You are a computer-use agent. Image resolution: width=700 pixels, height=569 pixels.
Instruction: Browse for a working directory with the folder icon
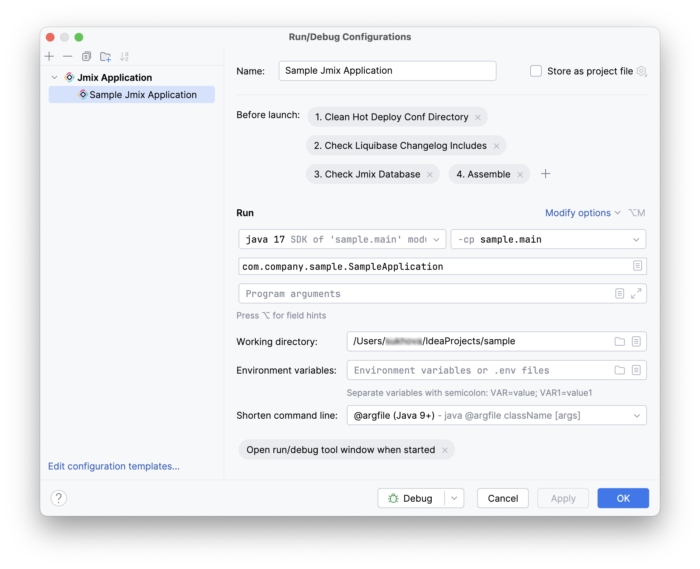tap(619, 341)
